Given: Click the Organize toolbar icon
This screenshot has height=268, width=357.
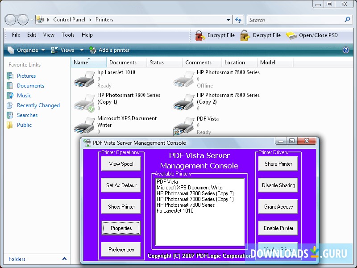Looking at the screenshot, I should [11, 50].
